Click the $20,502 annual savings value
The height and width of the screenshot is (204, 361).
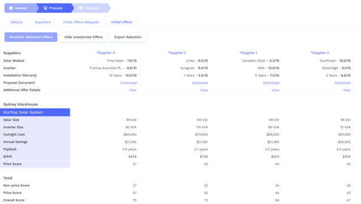[x=344, y=142]
